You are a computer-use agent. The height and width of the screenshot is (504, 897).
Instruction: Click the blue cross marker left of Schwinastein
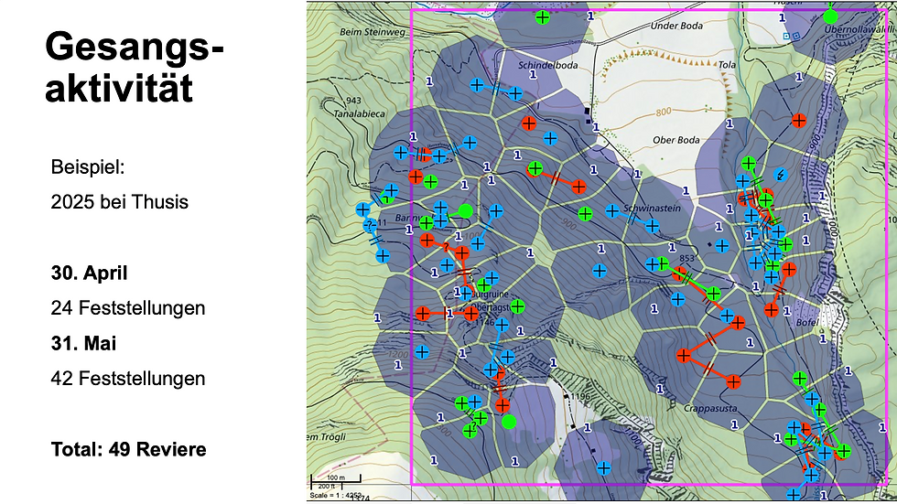coord(612,211)
